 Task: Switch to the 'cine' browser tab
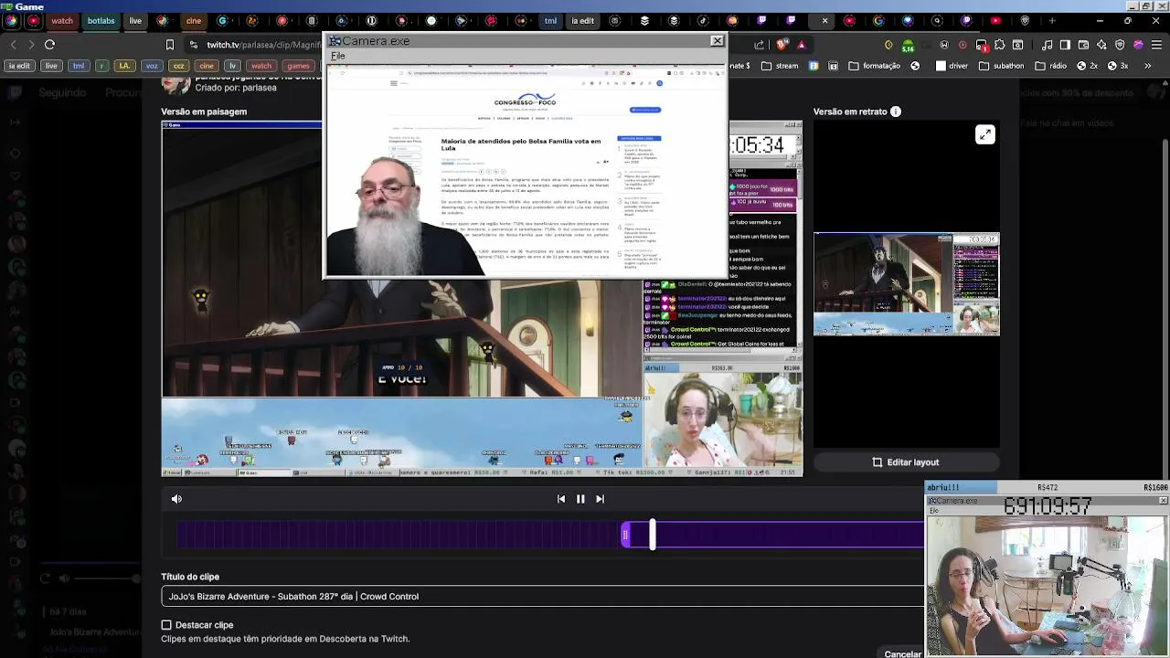pos(194,20)
